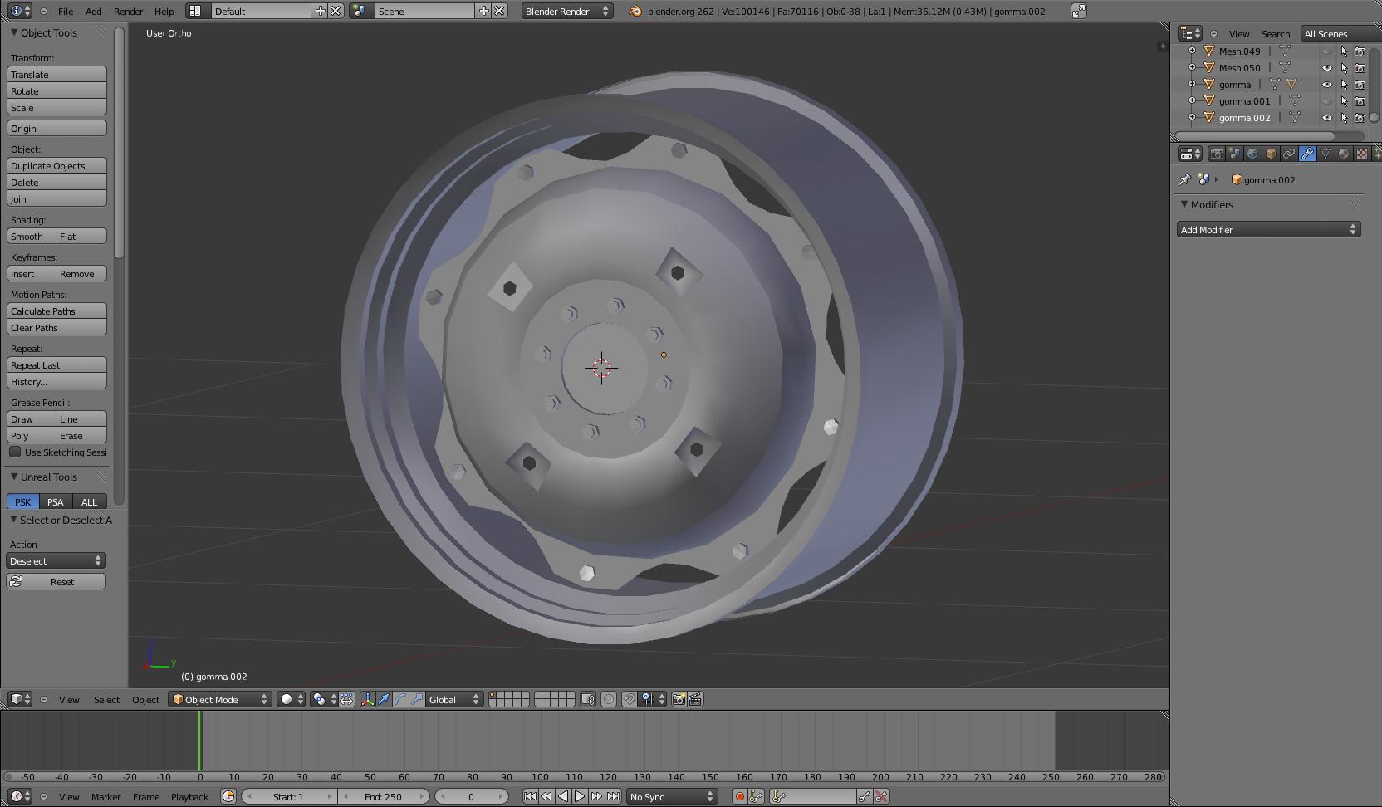The height and width of the screenshot is (807, 1382).
Task: Open the Scene properties tab icon
Action: (x=1234, y=154)
